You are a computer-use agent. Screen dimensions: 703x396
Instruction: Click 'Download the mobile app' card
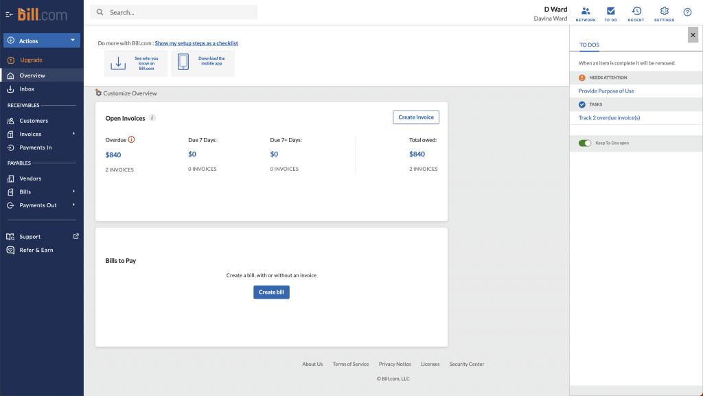(x=203, y=63)
